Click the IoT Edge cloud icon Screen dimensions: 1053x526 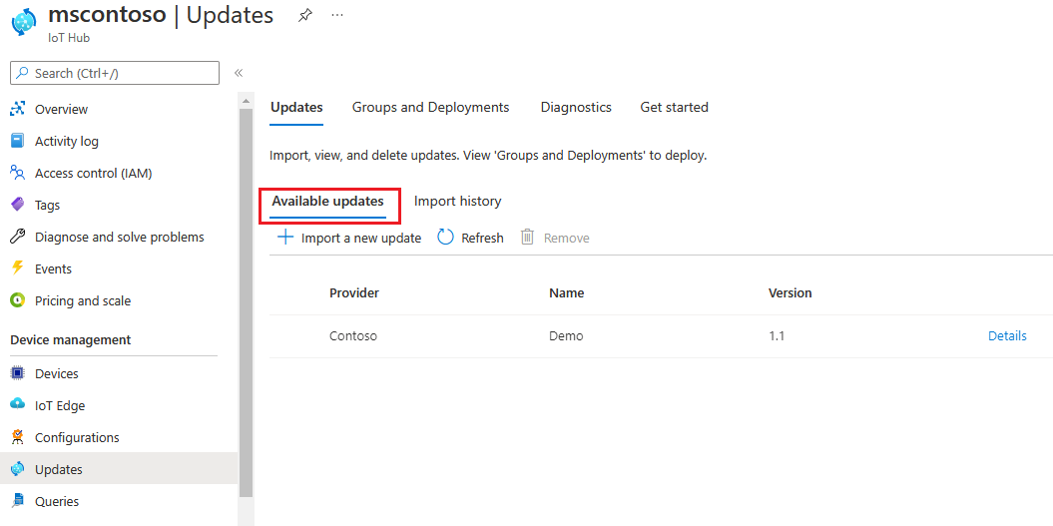(17, 405)
